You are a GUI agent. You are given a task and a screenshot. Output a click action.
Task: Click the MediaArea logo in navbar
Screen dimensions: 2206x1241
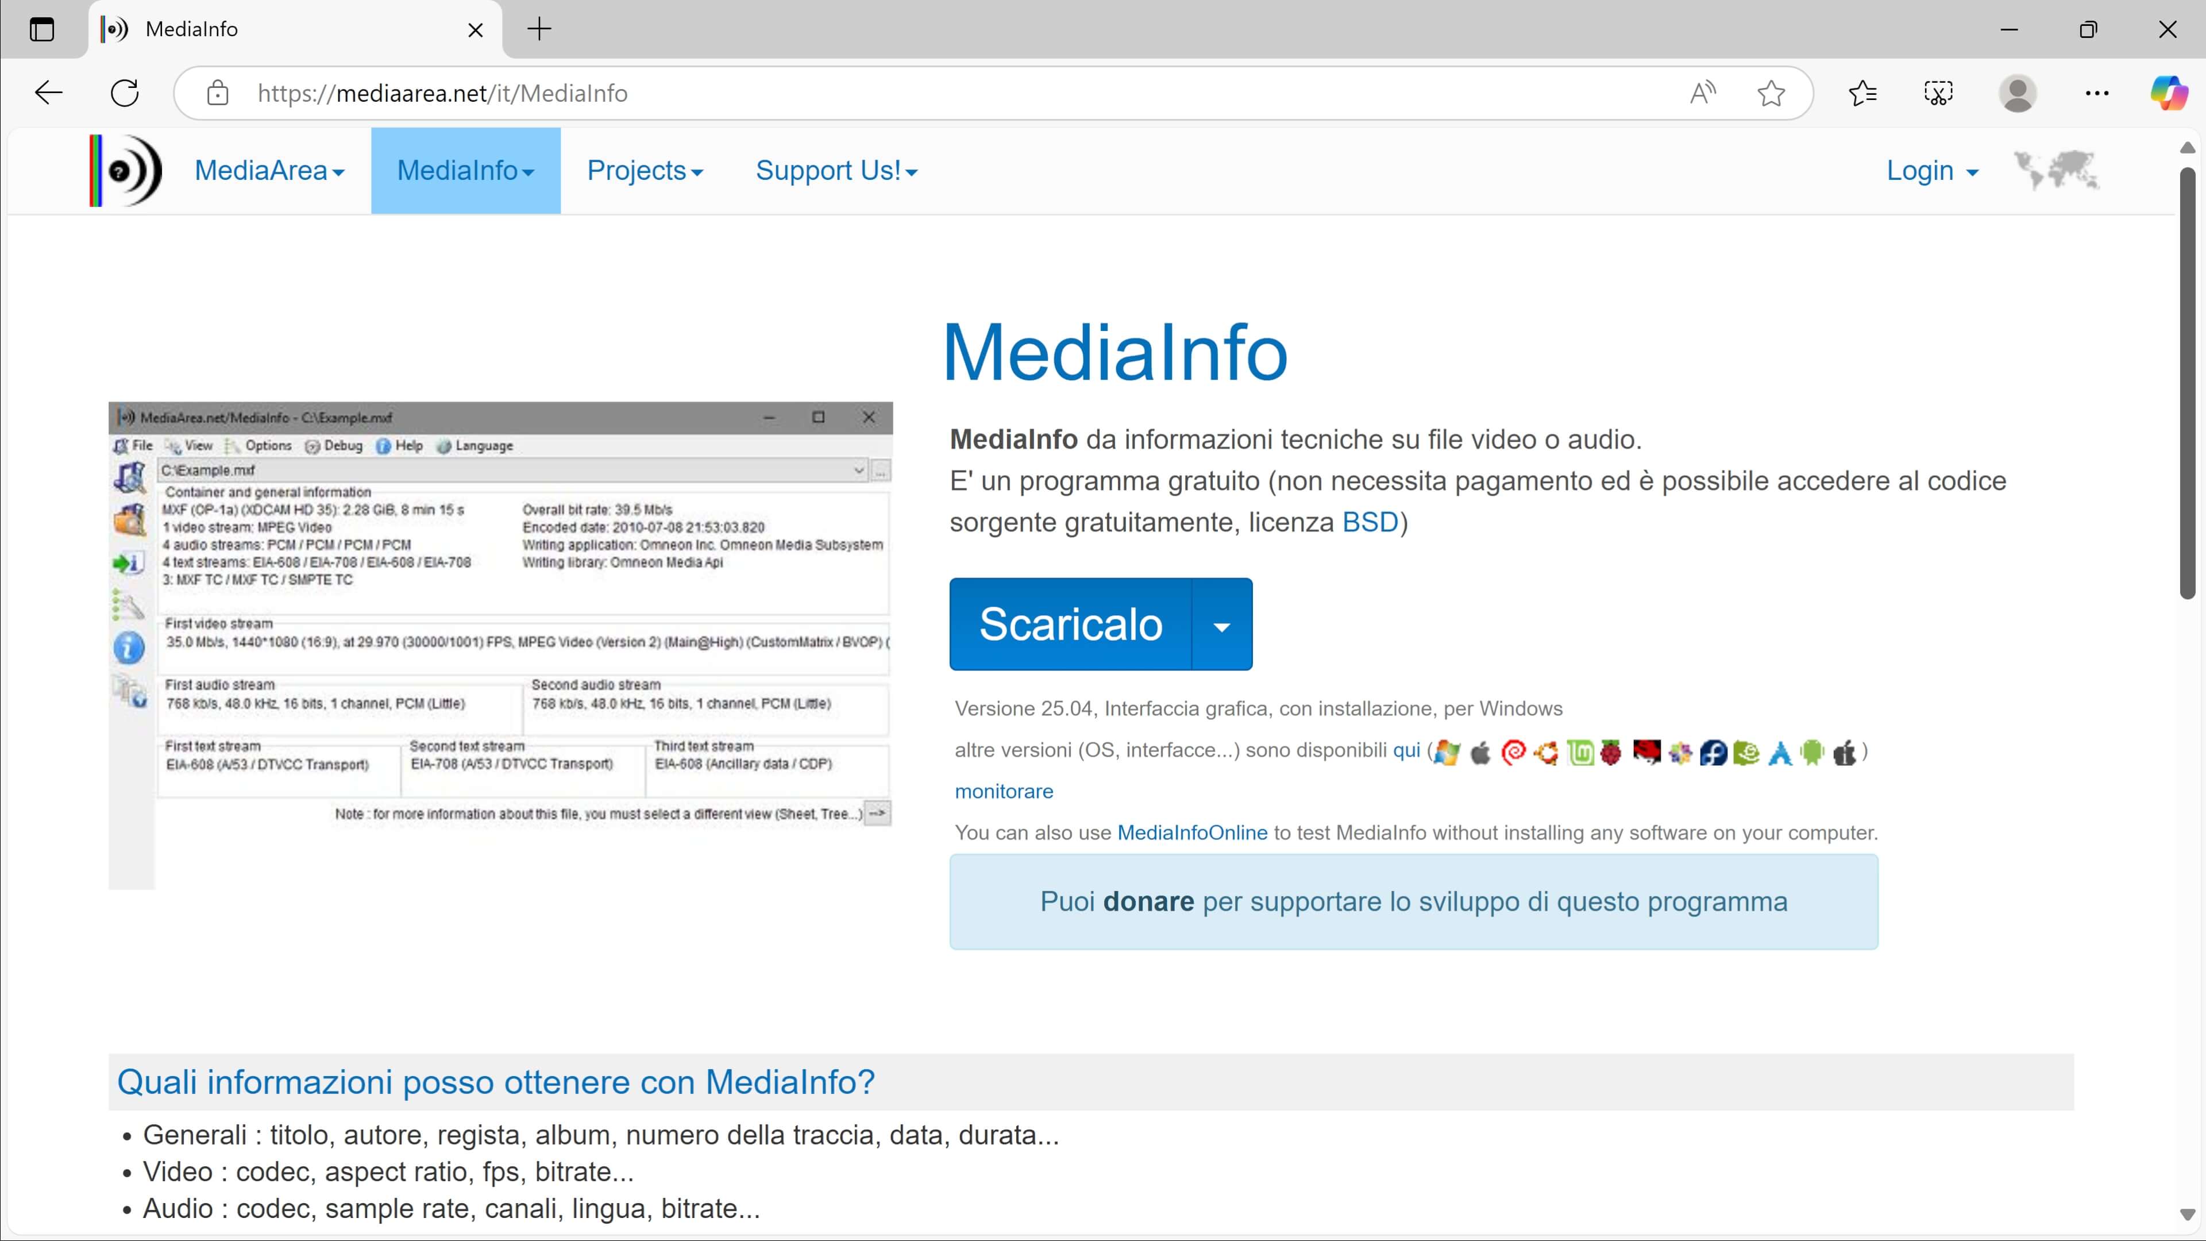tap(126, 171)
